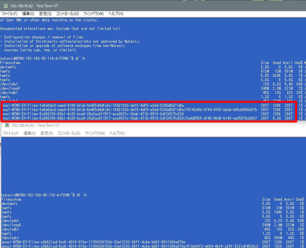
Task: Open コントロール(O) menu in 192.168.45.82 window
Action: point(68,13)
